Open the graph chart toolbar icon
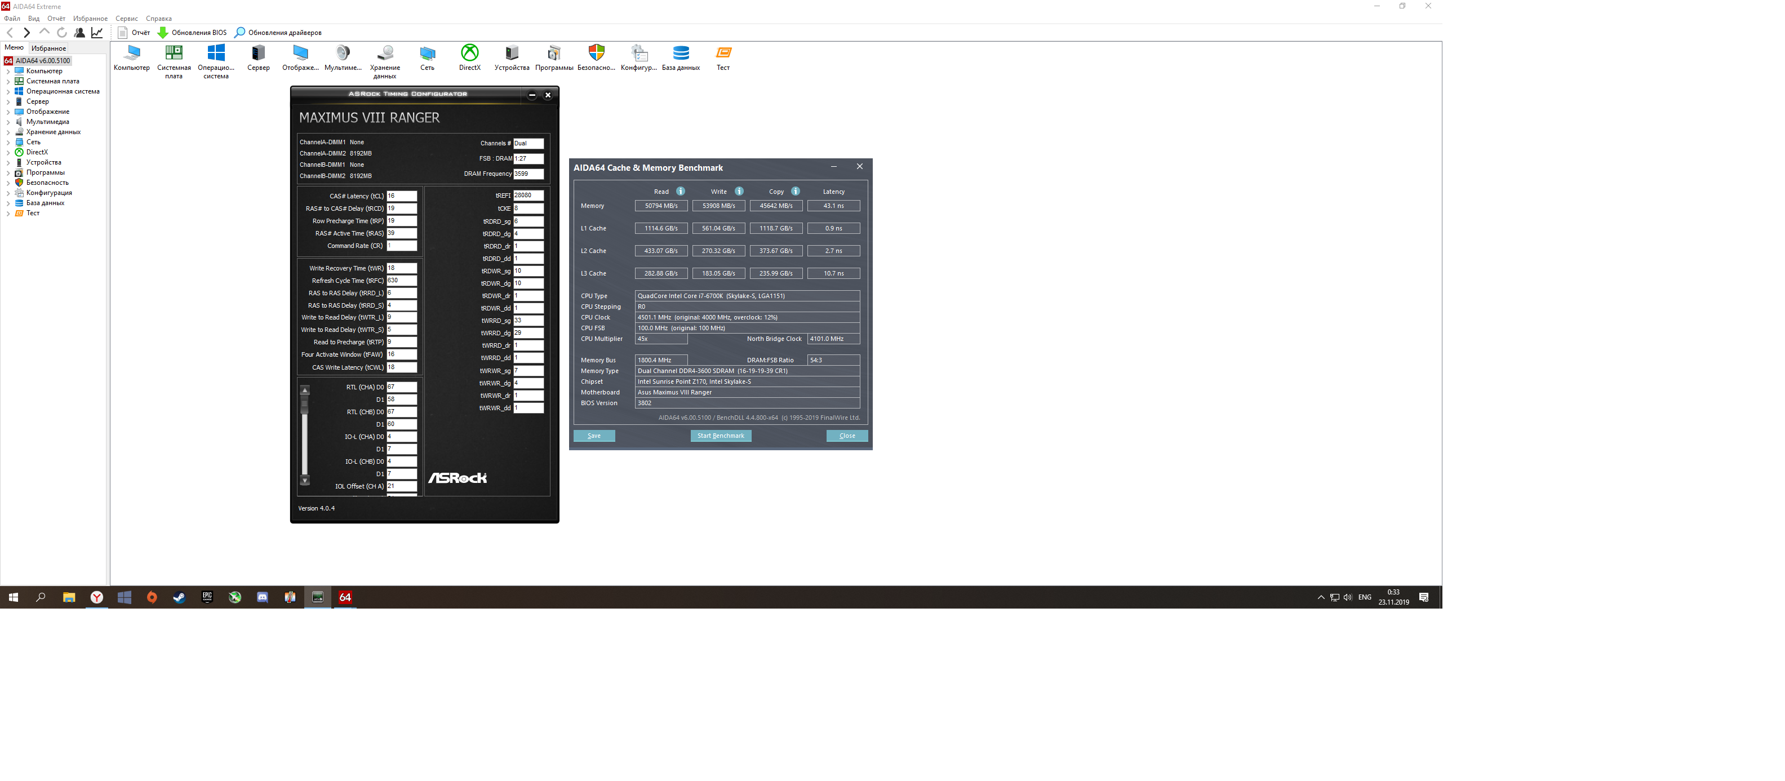 (x=97, y=33)
